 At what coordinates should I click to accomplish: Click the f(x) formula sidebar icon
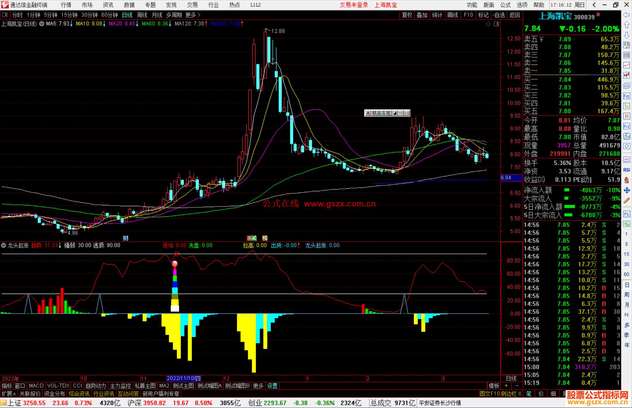[x=626, y=137]
